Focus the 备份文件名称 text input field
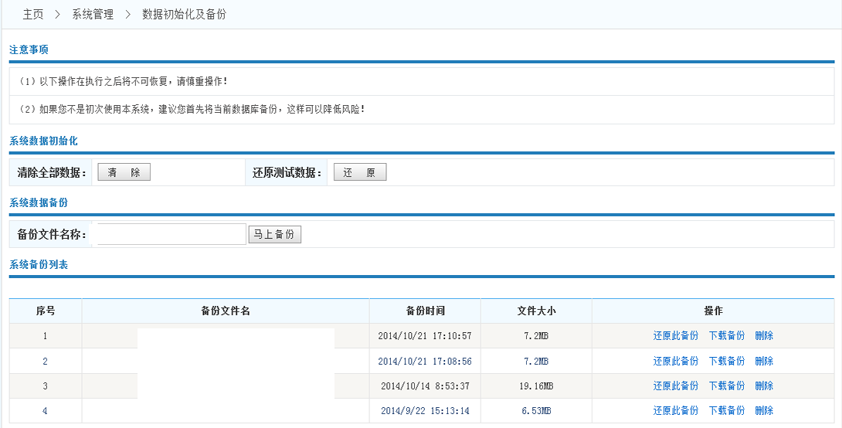The height and width of the screenshot is (428, 842). pos(171,234)
